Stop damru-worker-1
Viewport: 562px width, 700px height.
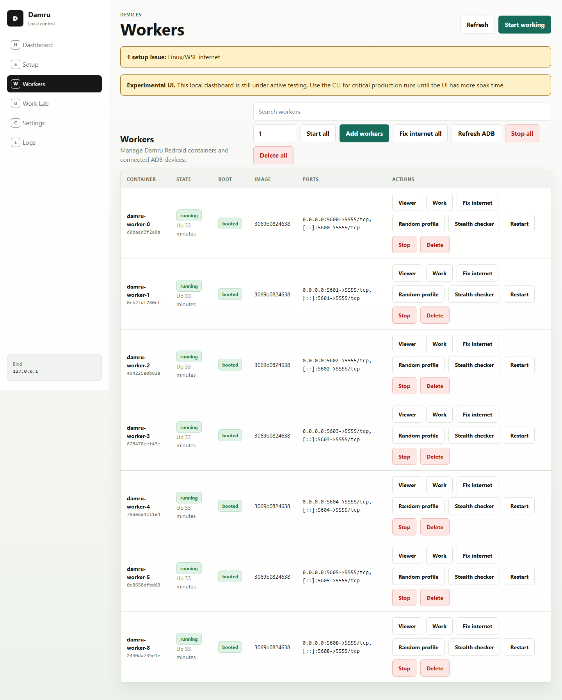click(x=404, y=315)
